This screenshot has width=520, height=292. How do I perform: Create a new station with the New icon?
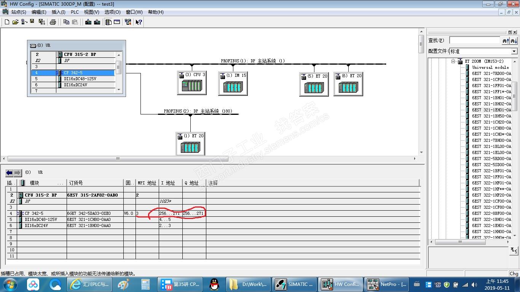7,22
